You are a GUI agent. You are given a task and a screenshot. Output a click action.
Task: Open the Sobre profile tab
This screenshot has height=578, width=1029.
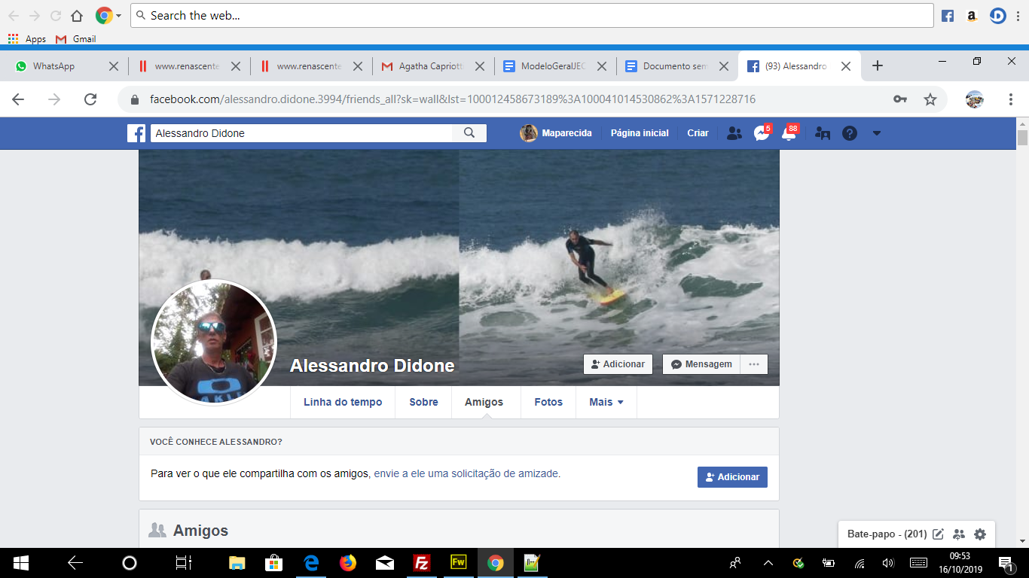(423, 402)
